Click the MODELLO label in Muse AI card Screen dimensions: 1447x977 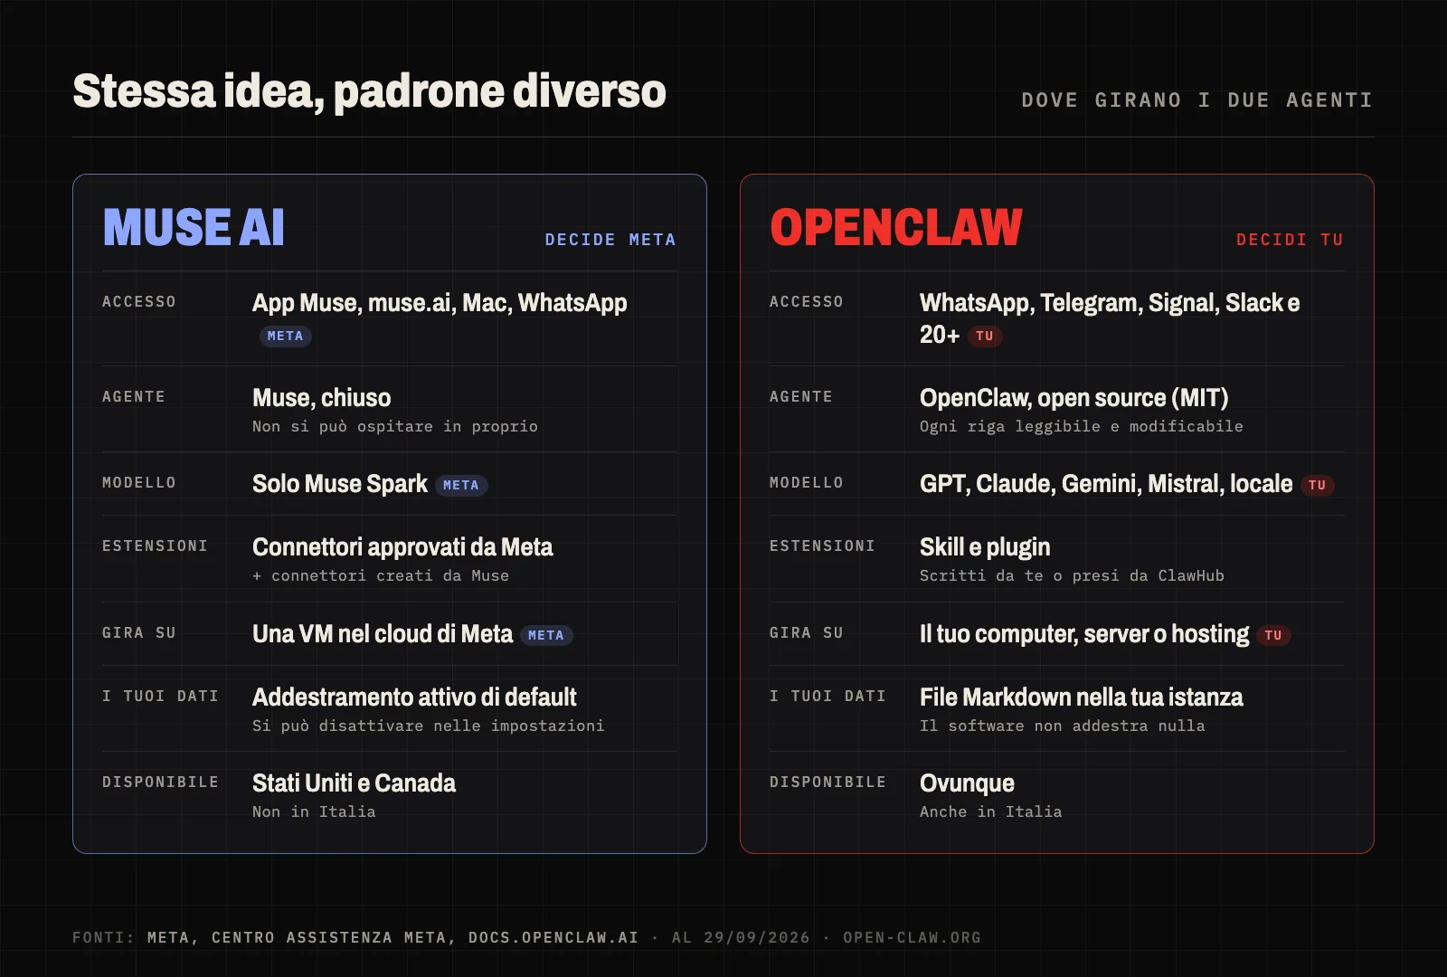pos(139,482)
